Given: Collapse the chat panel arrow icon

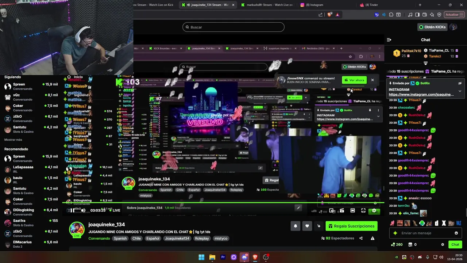Looking at the screenshot, I should tap(389, 40).
